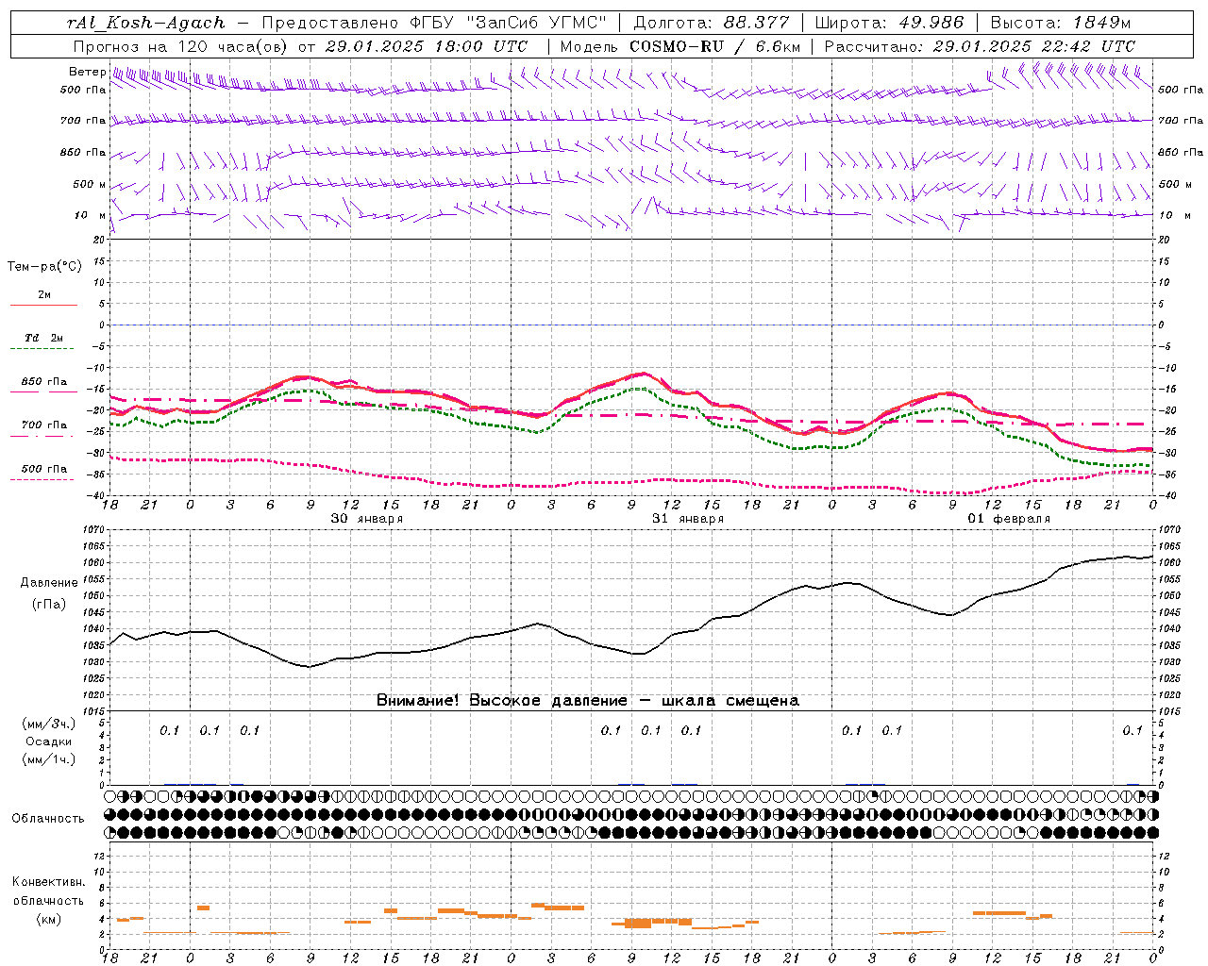1208x966 pixels.
Task: Click the Широта: 49.986 value
Action: point(889,23)
